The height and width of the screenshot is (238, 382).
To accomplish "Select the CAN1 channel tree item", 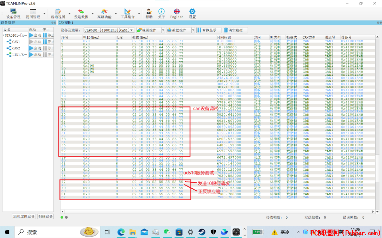I will click(x=13, y=42).
